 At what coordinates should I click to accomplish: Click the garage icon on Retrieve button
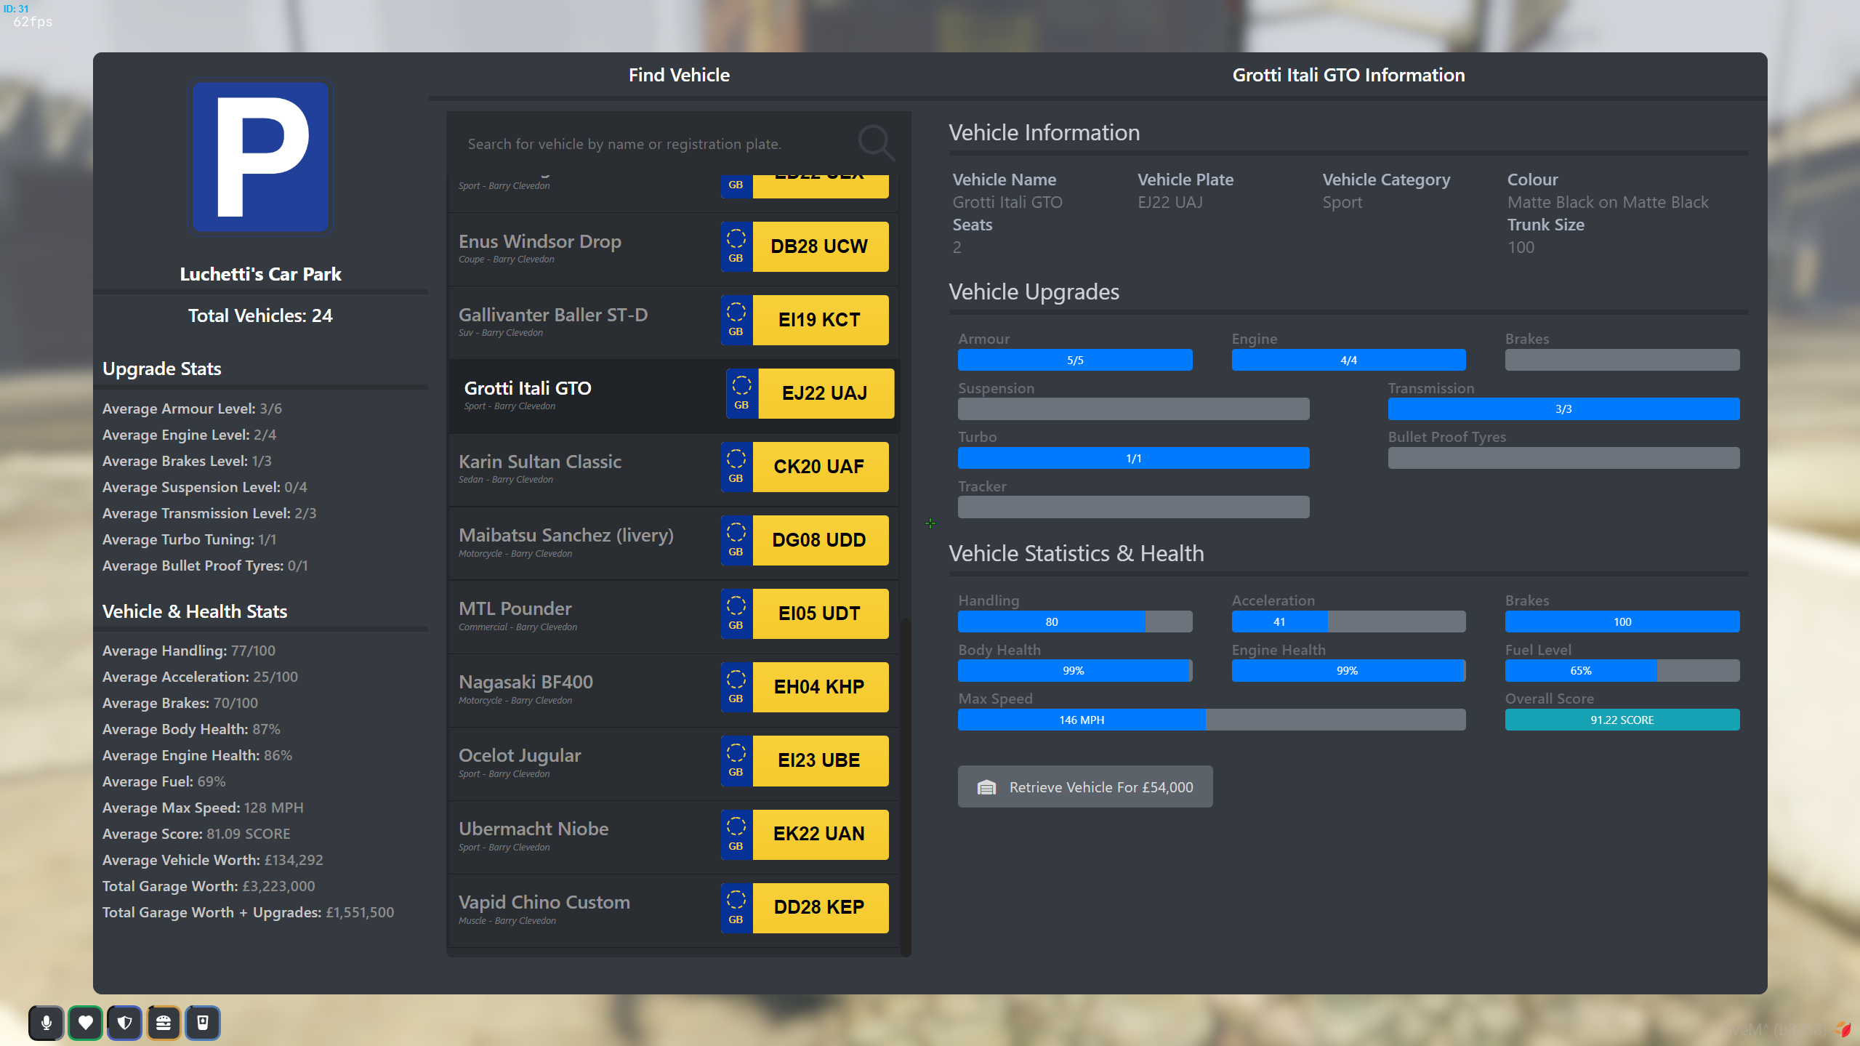(986, 787)
